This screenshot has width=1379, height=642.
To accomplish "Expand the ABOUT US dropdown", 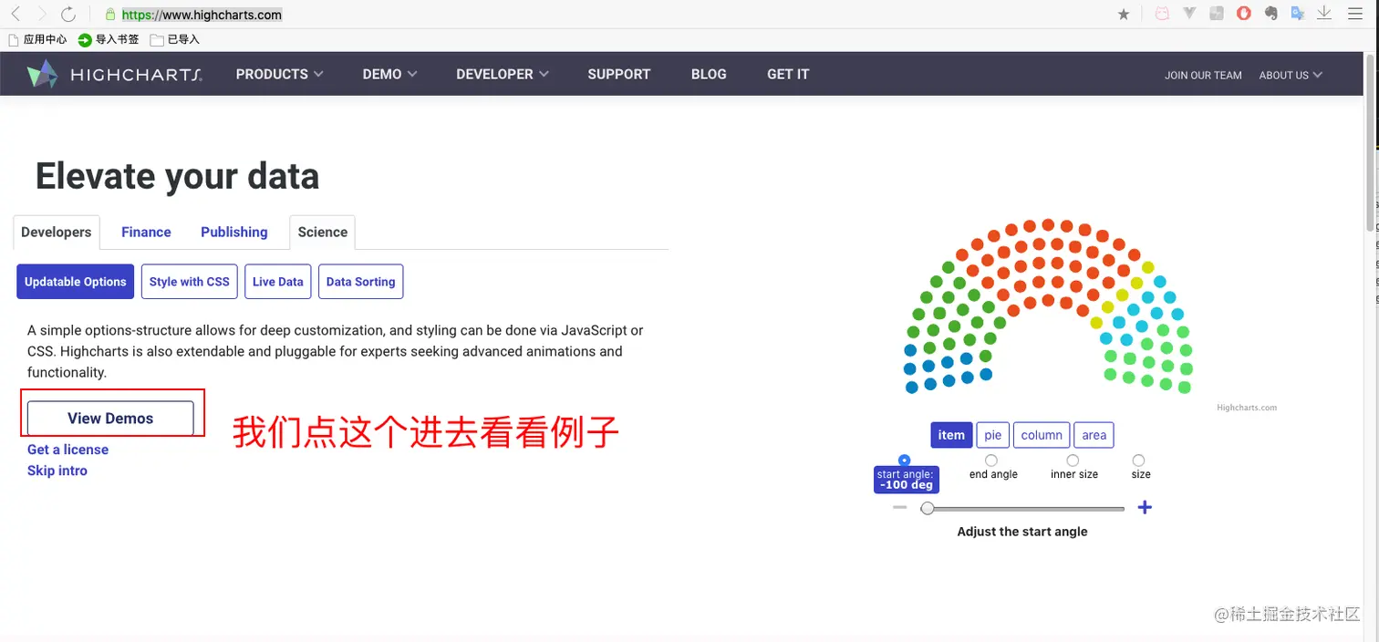I will [1291, 75].
